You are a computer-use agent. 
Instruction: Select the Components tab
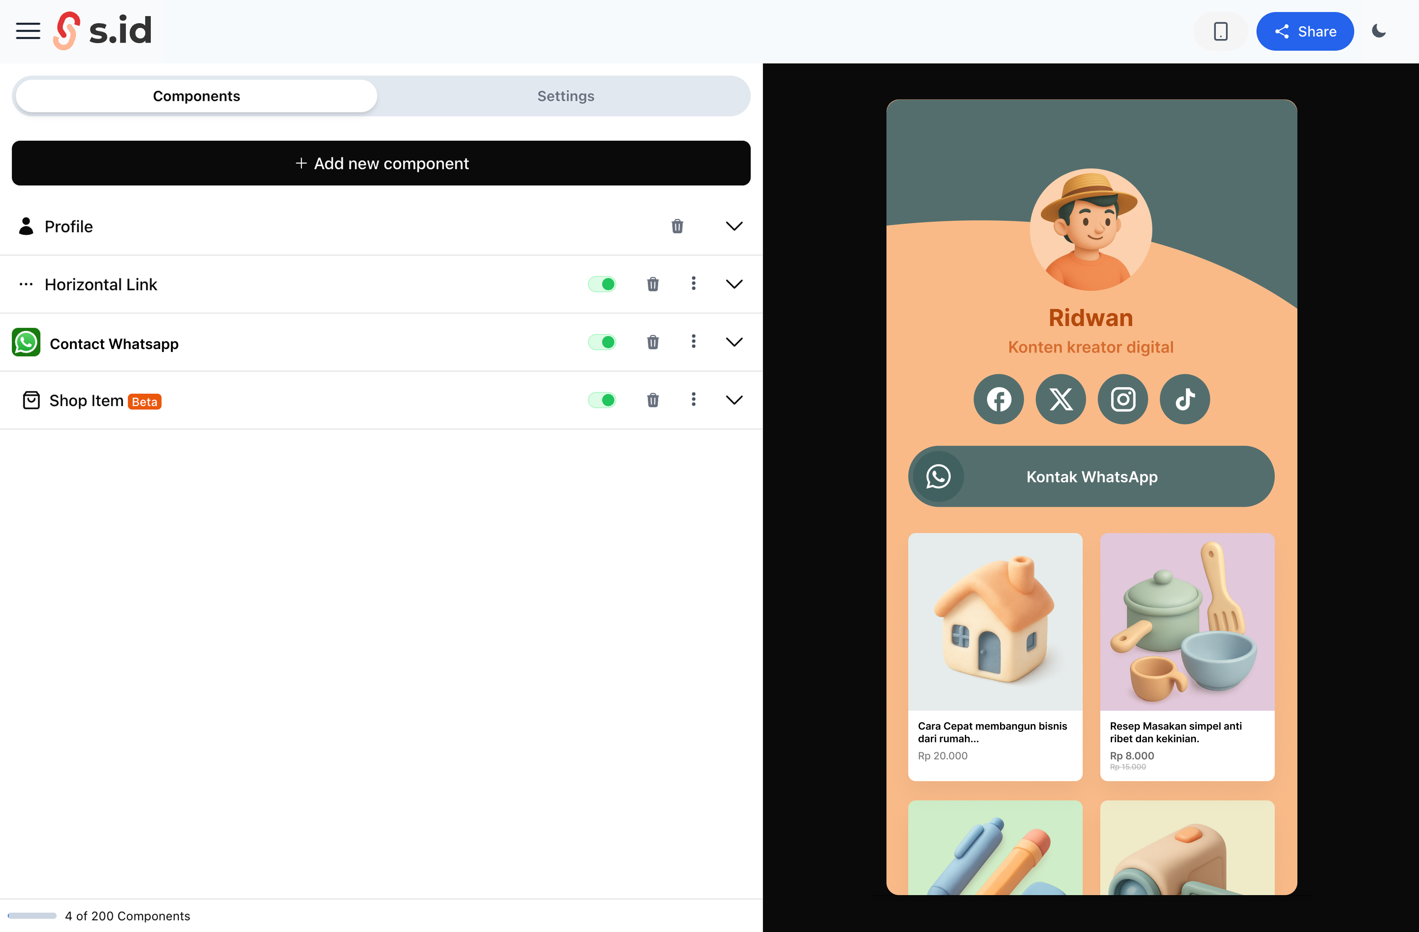196,96
